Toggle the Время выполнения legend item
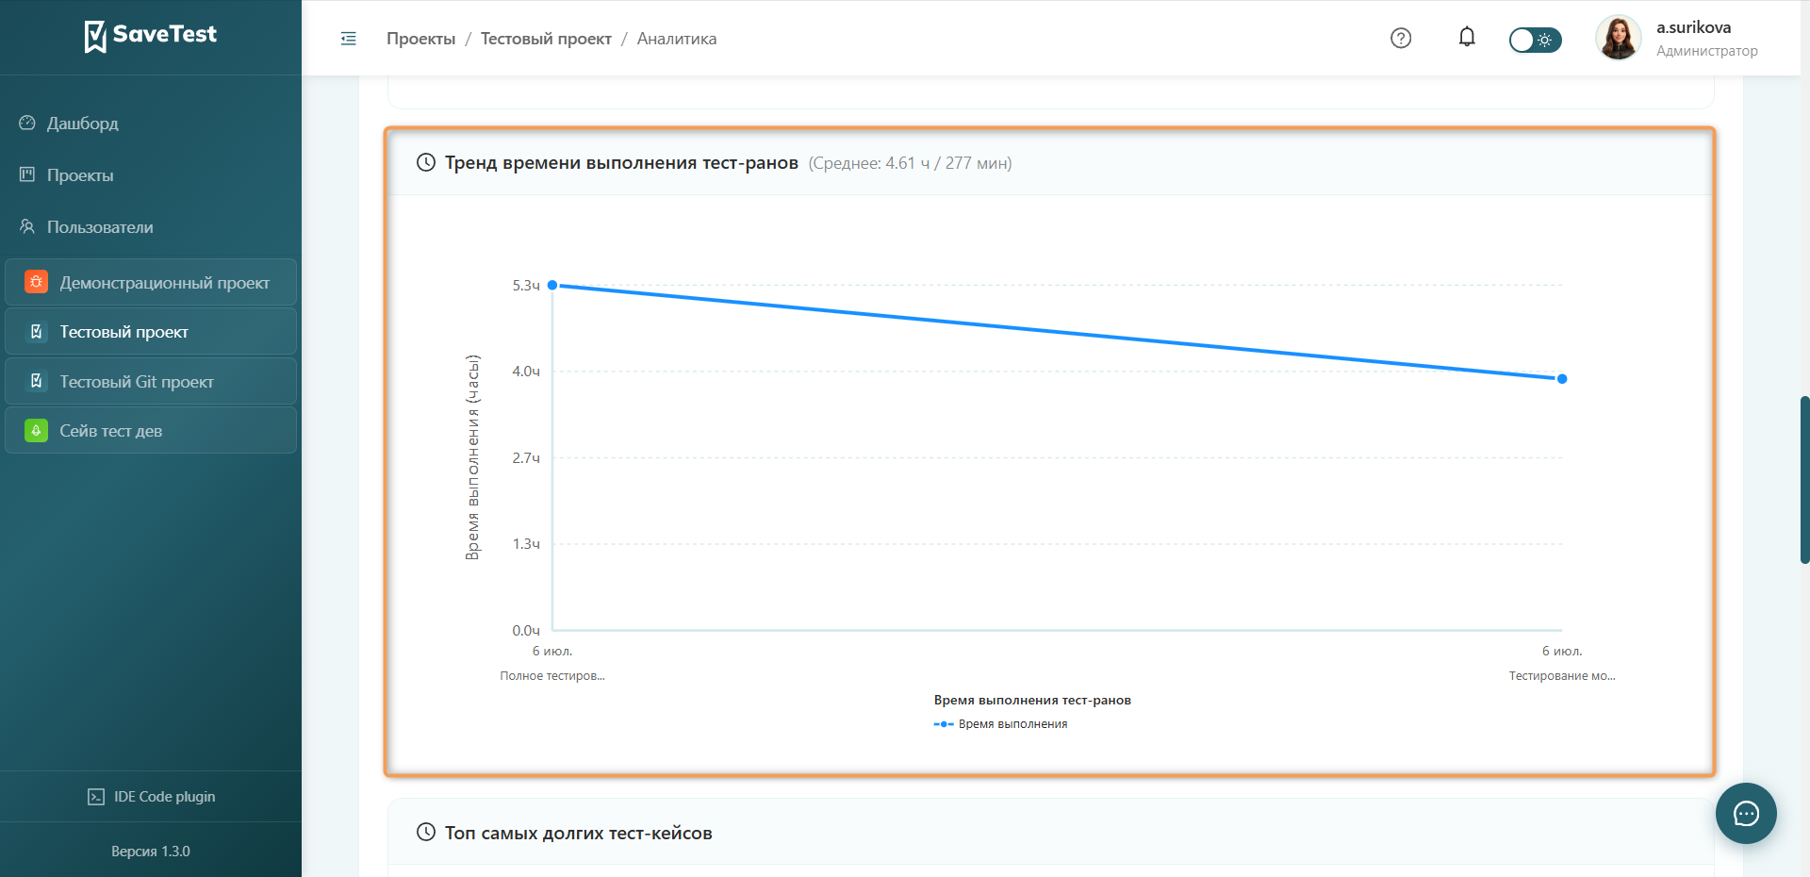 coord(1001,724)
